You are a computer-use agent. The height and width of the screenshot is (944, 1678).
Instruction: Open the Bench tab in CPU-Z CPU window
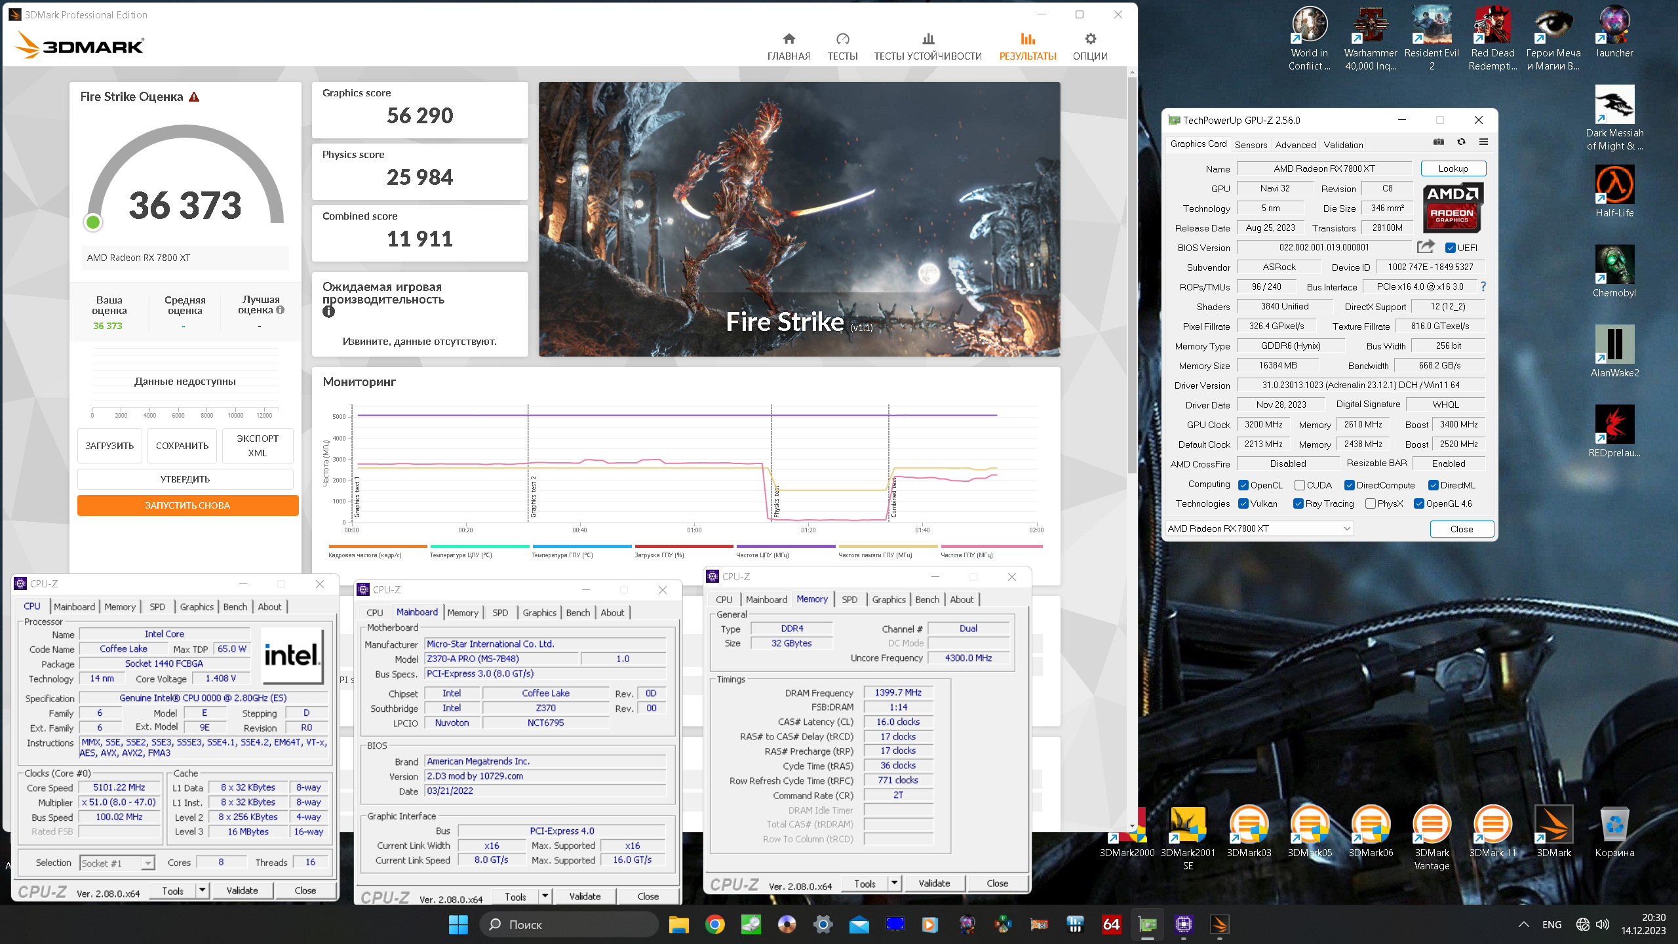pos(235,606)
